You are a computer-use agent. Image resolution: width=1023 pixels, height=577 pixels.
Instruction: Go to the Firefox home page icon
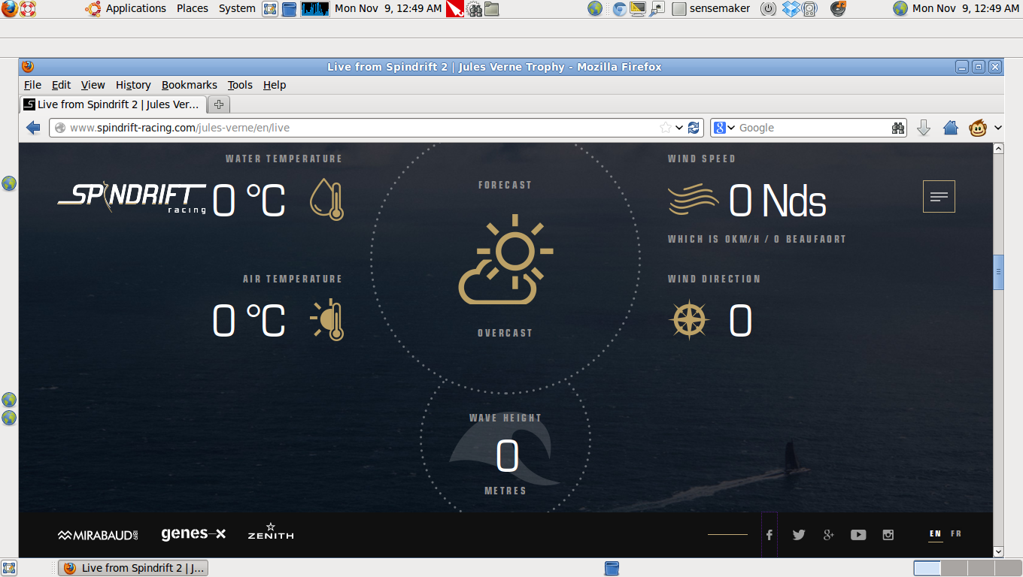click(x=951, y=128)
